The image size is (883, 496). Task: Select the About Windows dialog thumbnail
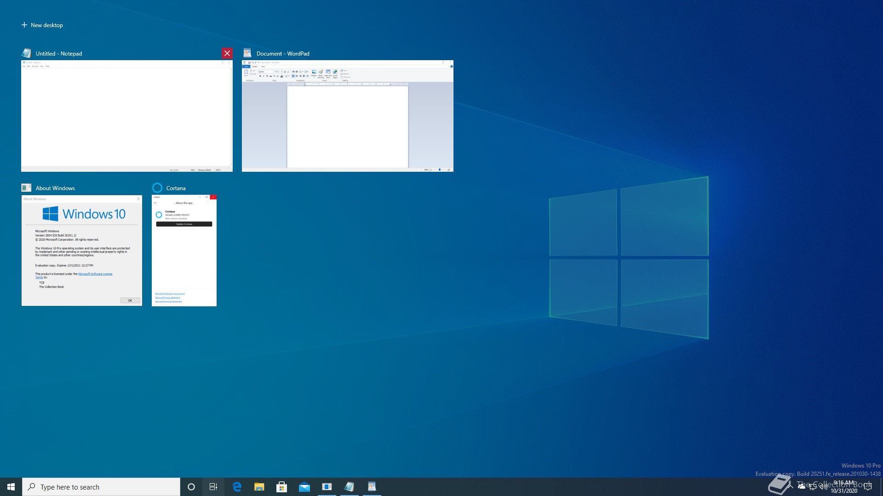[82, 250]
